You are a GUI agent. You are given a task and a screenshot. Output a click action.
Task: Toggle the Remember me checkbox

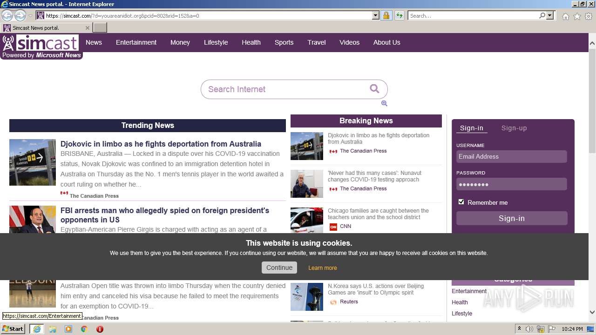coord(461,202)
